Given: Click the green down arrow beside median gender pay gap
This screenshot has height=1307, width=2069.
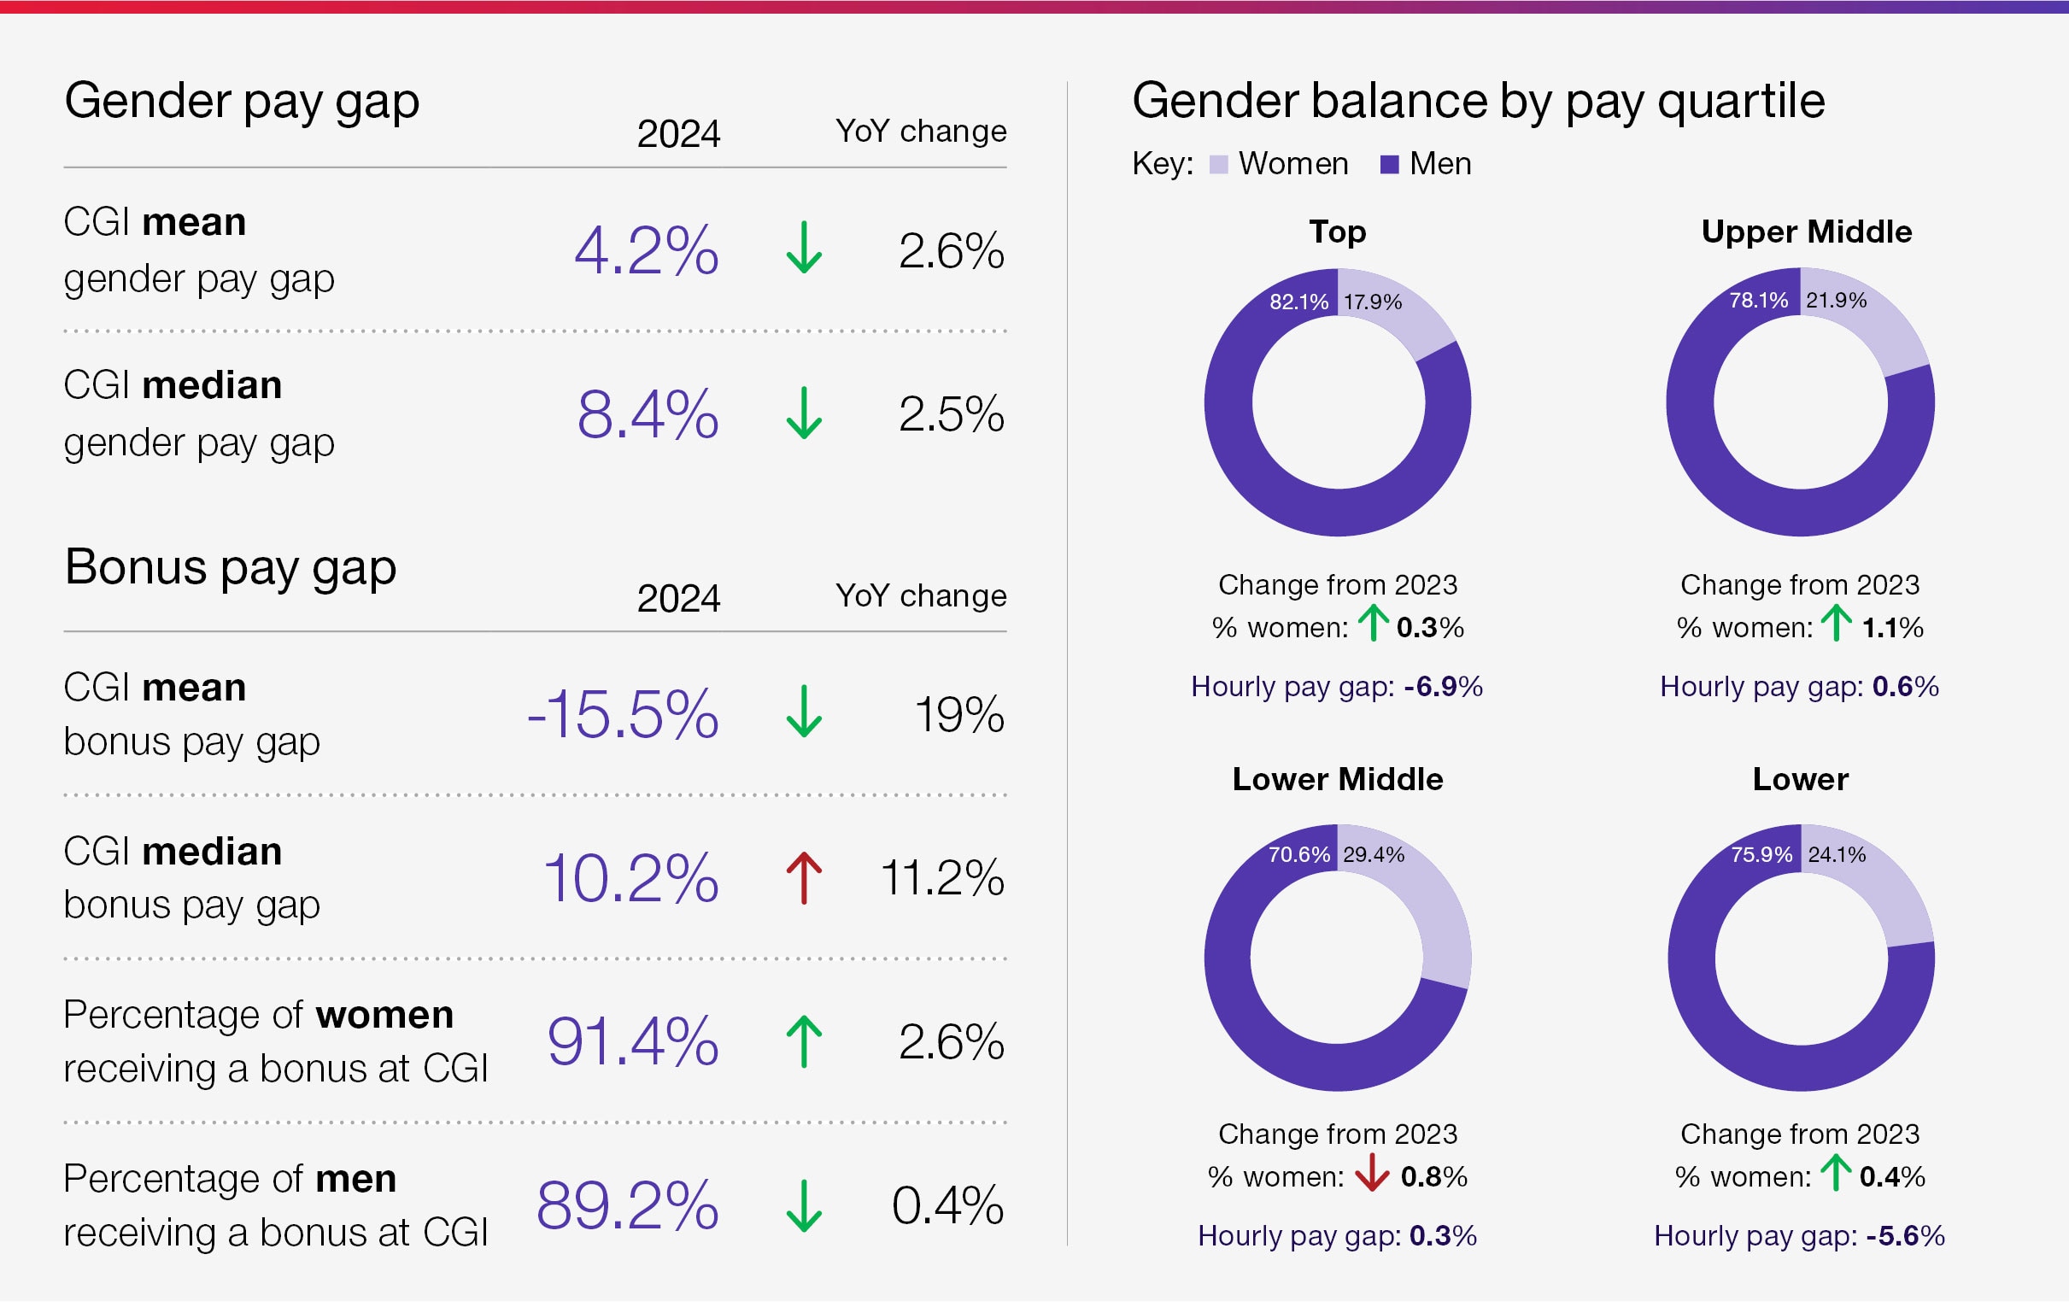Looking at the screenshot, I should pos(803,413).
